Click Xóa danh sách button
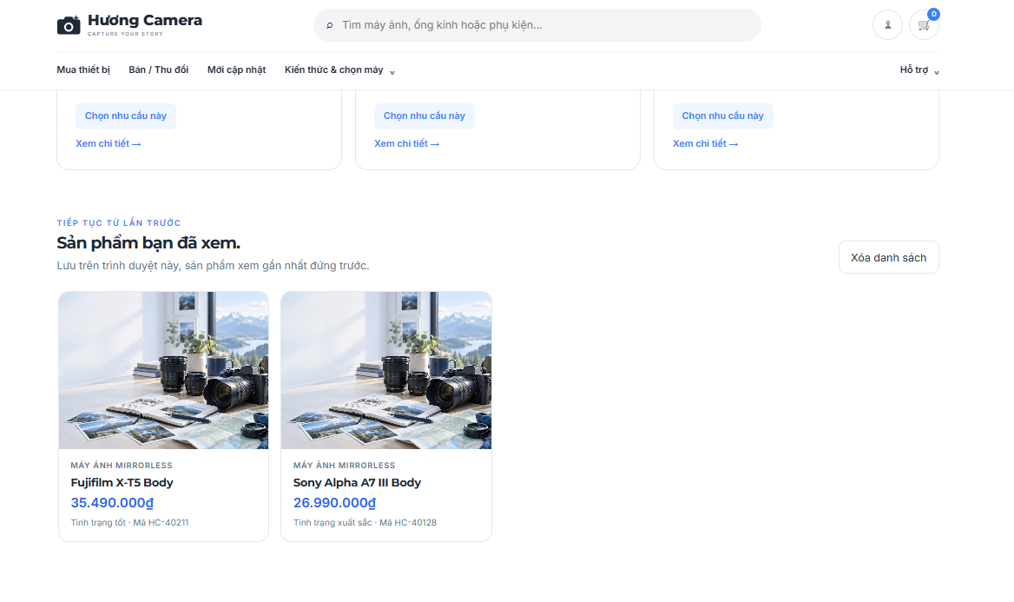 (888, 258)
